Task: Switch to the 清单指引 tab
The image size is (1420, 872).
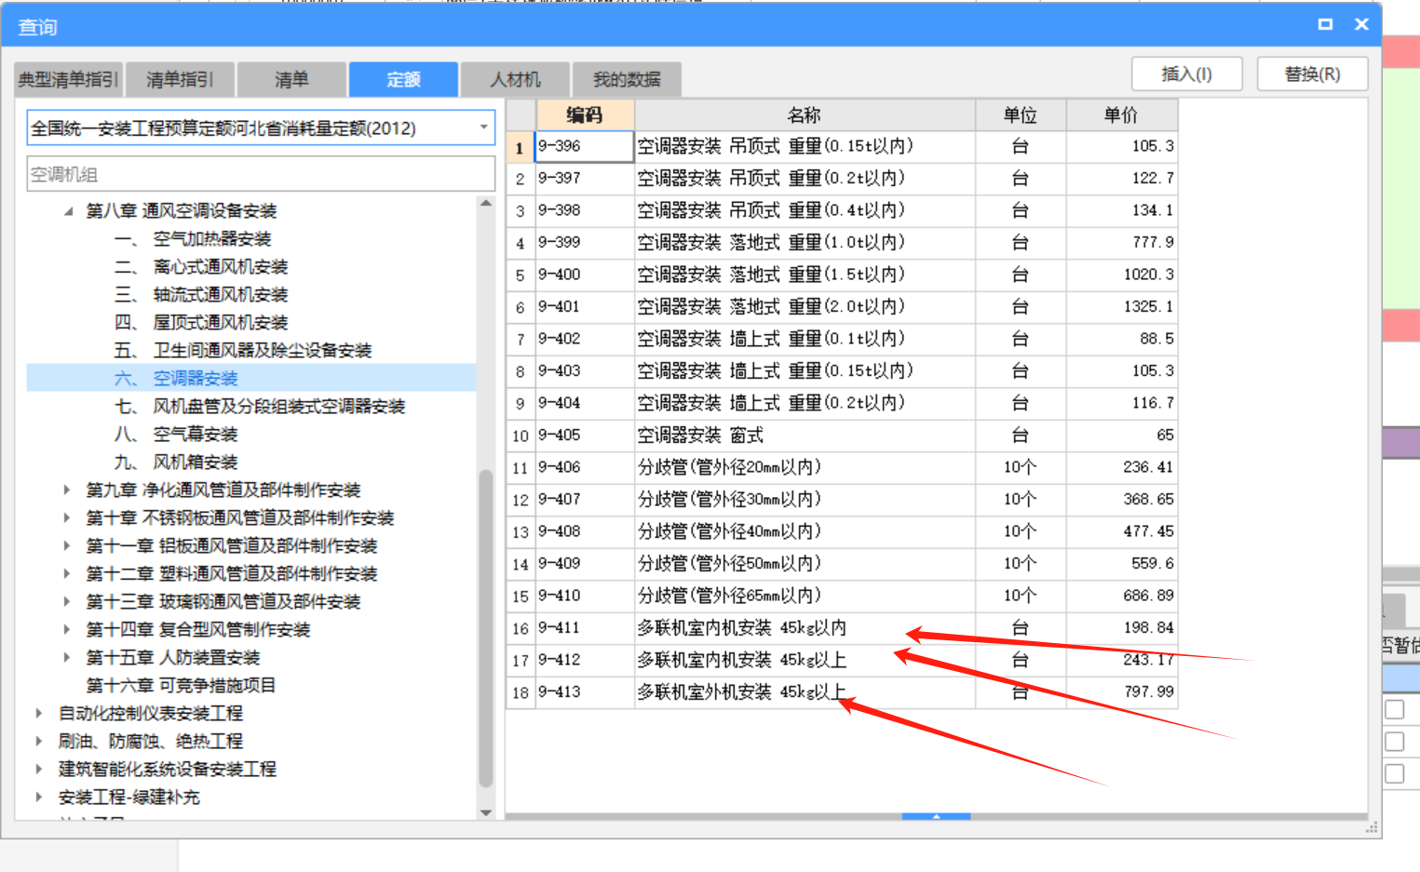Action: [x=180, y=79]
